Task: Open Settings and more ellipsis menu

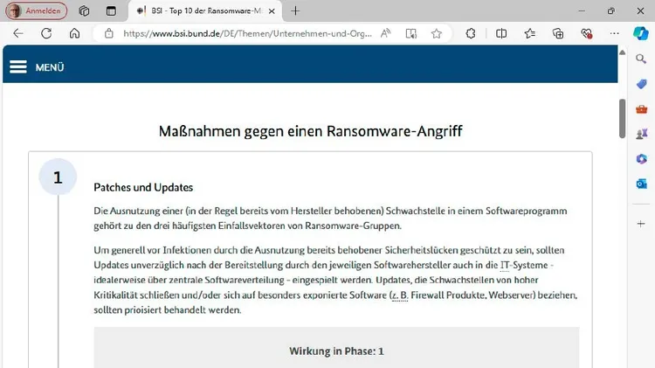Action: point(614,33)
